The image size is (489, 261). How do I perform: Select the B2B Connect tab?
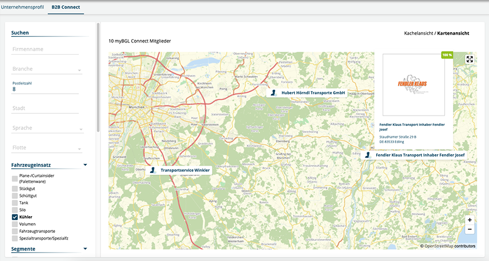(x=66, y=7)
